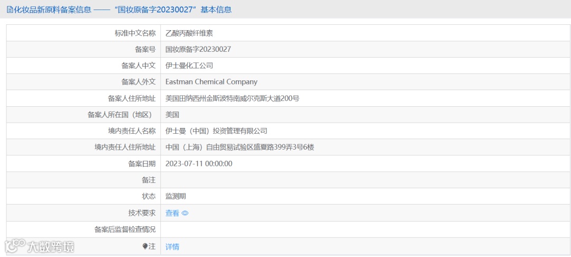Click the eye icon next to 查看
Image resolution: width=571 pixels, height=257 pixels.
(x=185, y=213)
